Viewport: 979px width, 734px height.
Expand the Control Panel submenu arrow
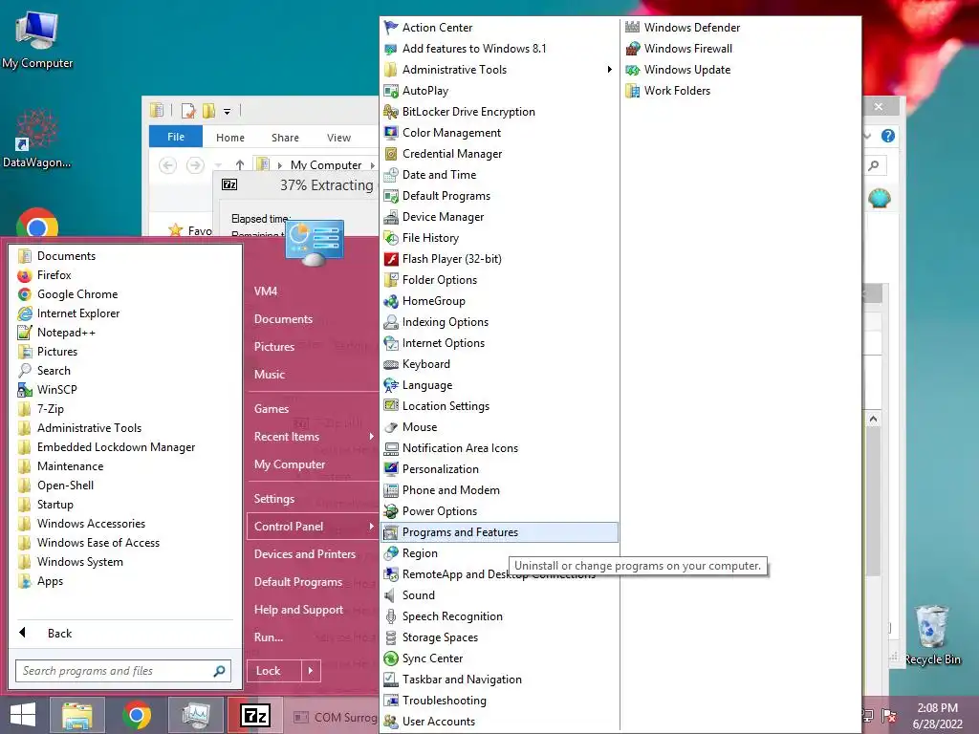372,527
